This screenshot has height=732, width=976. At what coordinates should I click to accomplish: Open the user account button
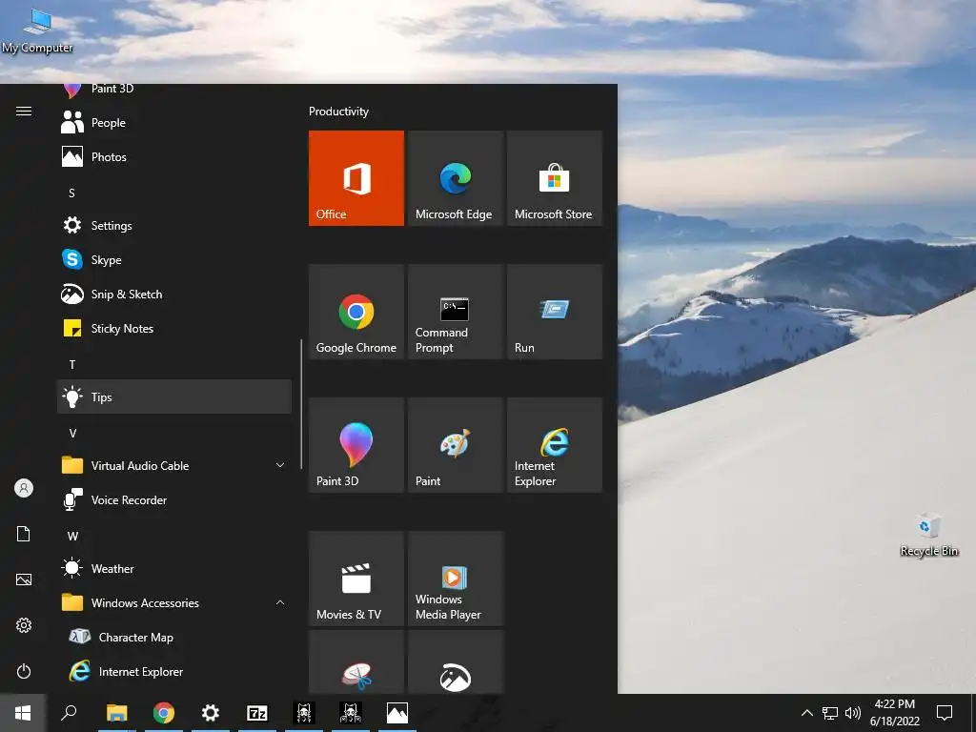tap(24, 488)
